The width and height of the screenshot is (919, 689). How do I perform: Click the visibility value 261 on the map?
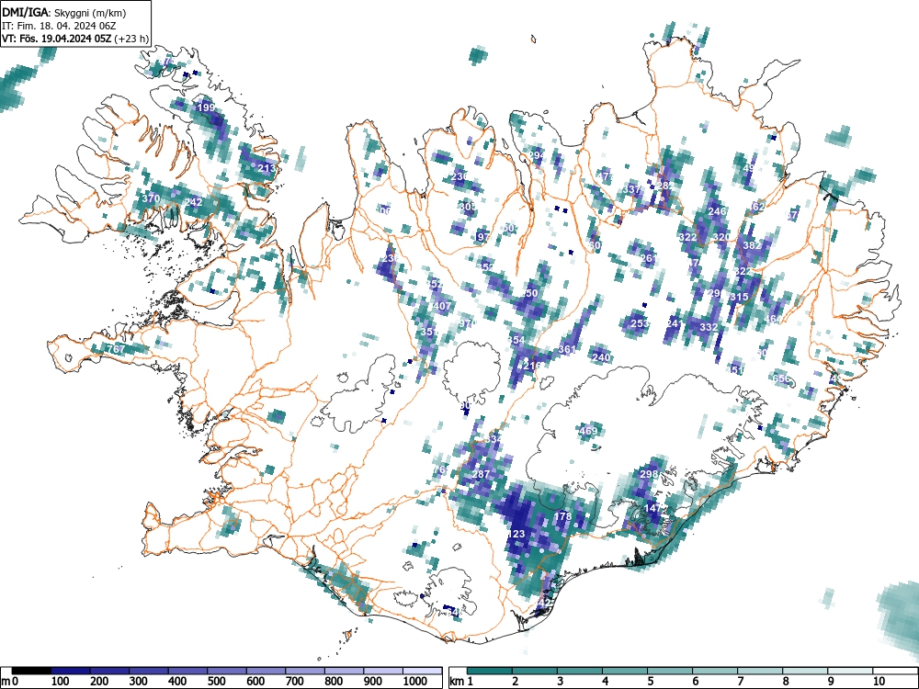(x=648, y=258)
